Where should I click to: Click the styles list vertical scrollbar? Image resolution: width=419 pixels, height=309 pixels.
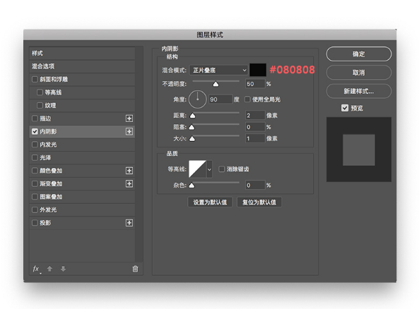[x=138, y=154]
